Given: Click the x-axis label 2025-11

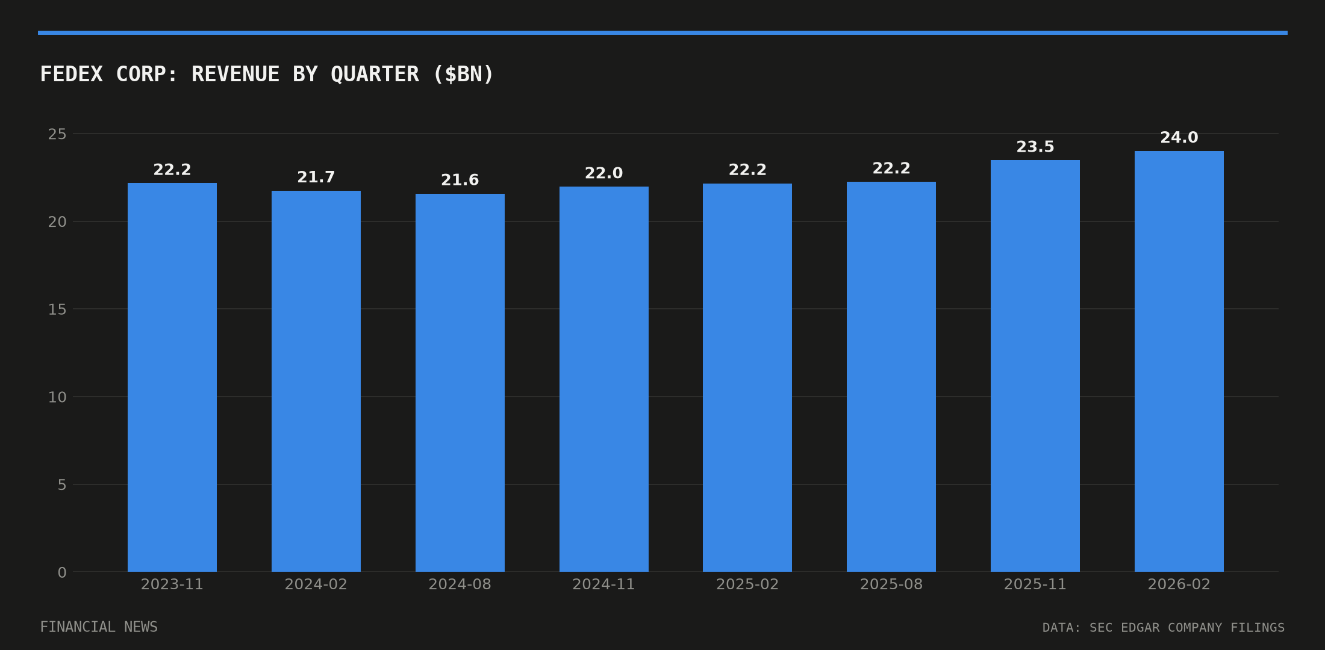Looking at the screenshot, I should 1035,584.
